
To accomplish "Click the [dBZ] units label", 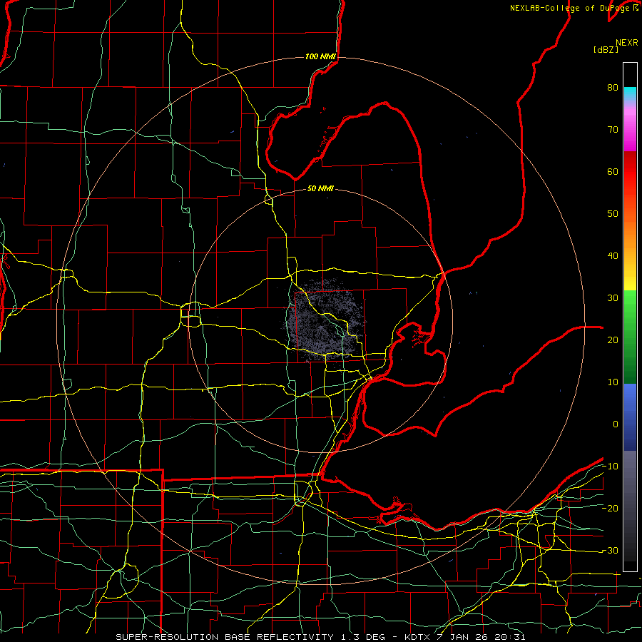I will [x=606, y=50].
